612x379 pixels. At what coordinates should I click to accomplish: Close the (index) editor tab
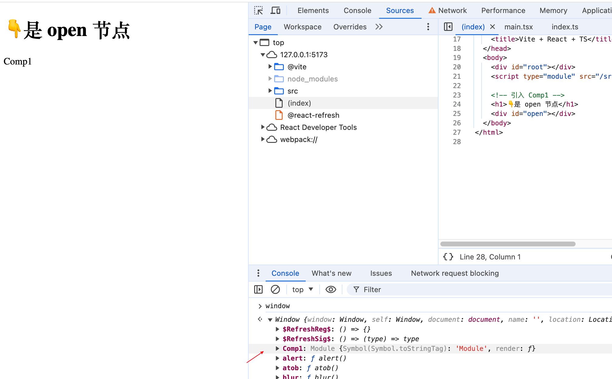click(493, 27)
